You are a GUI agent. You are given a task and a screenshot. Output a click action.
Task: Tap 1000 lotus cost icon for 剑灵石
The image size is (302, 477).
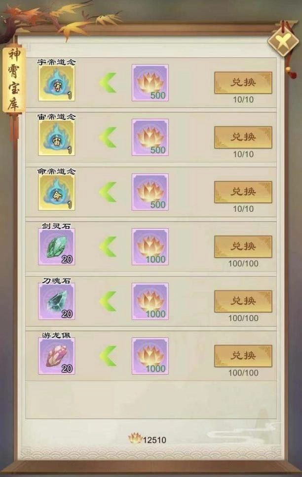click(x=150, y=247)
